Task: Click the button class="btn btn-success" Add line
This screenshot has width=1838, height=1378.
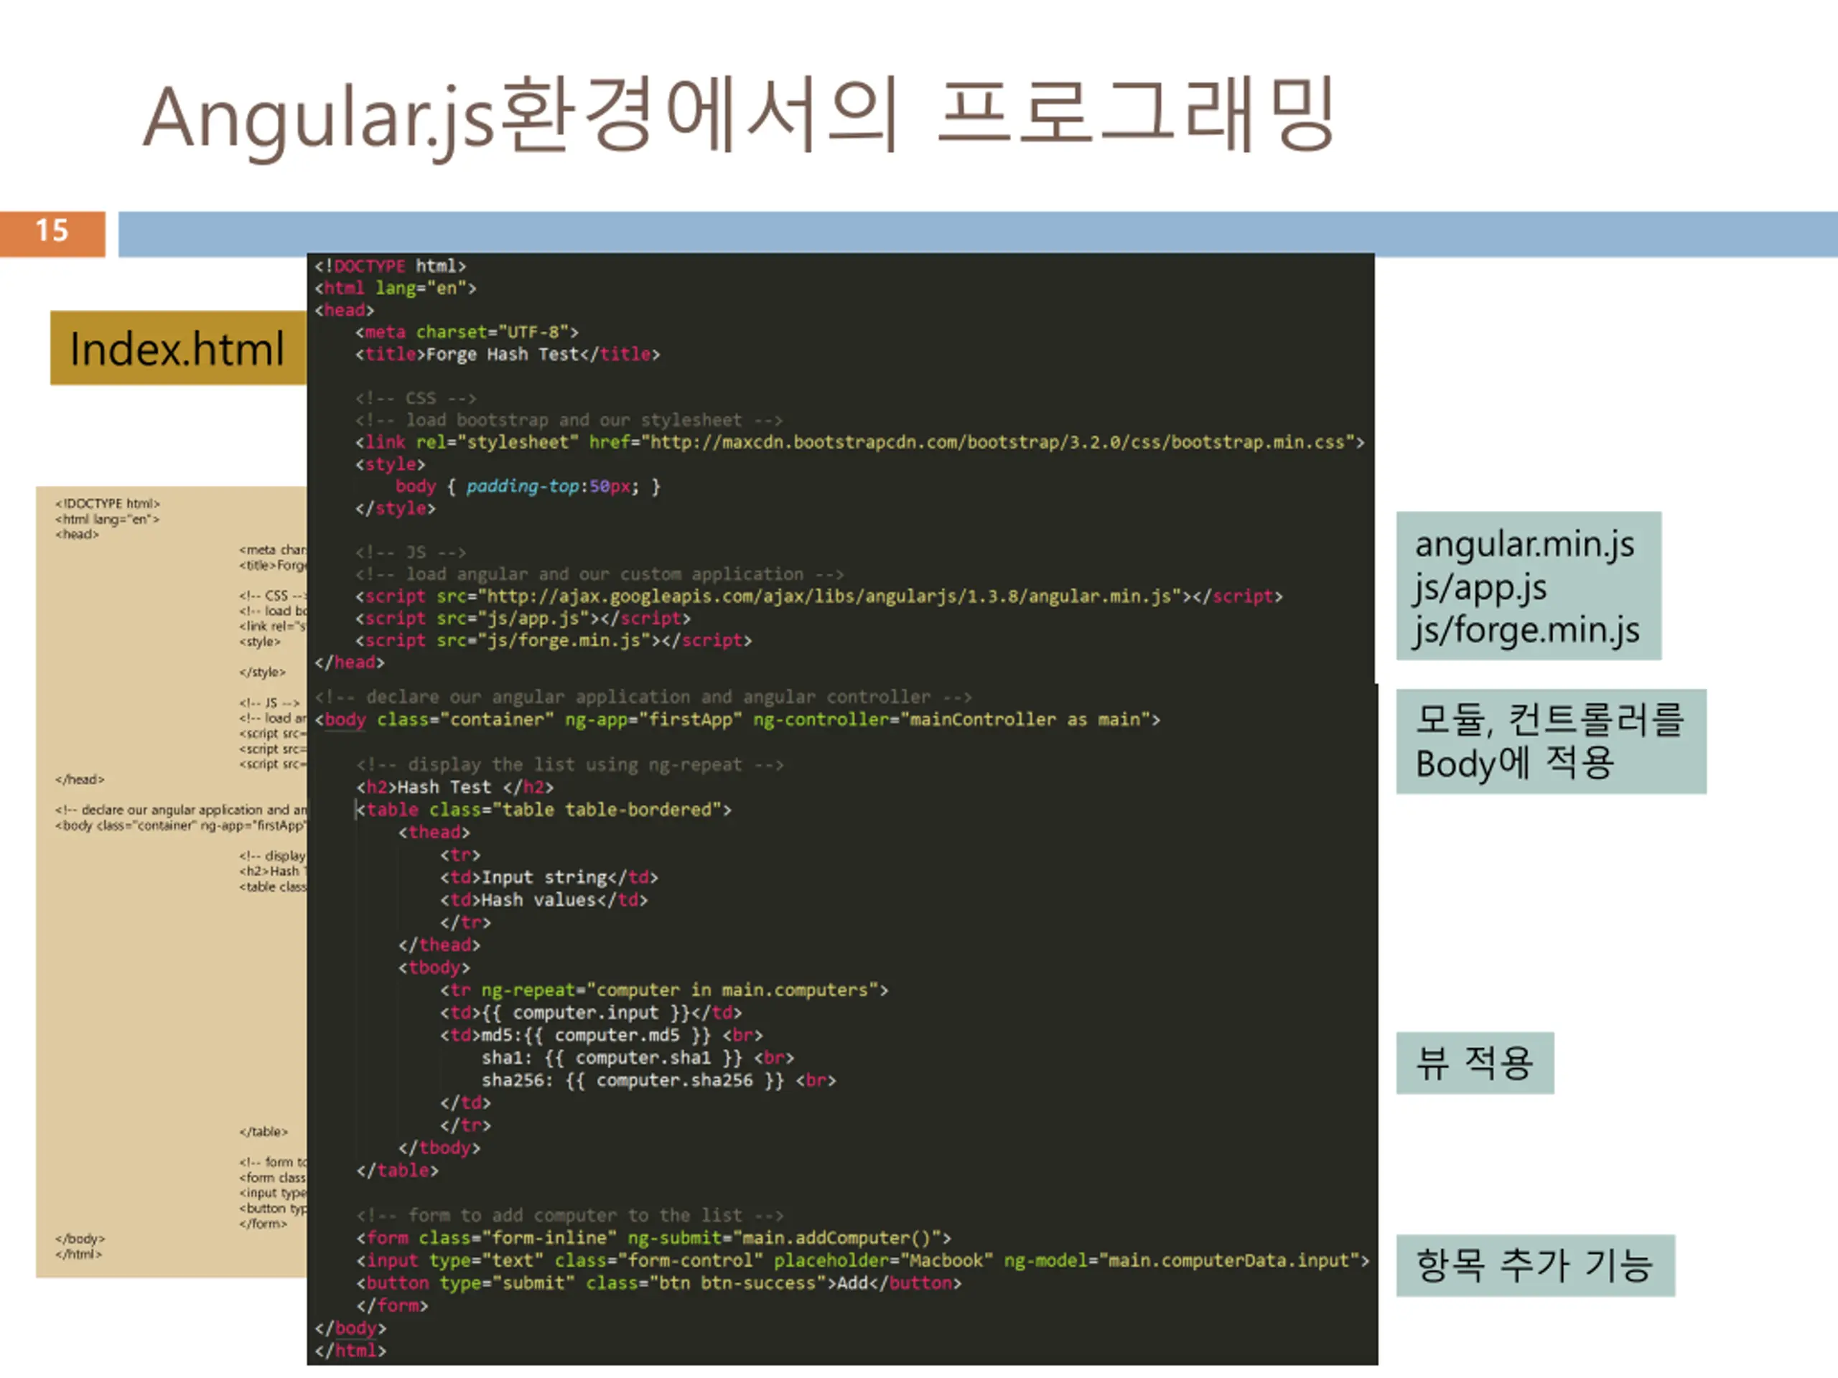Action: pyautogui.click(x=659, y=1283)
